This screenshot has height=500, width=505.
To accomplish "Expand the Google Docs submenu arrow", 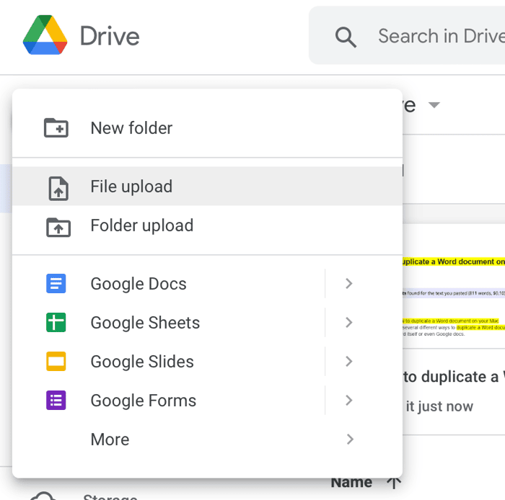I will [x=349, y=284].
